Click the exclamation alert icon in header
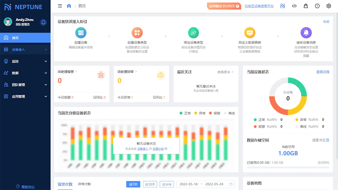Screen dimensions: 338x190 [x=317, y=6]
